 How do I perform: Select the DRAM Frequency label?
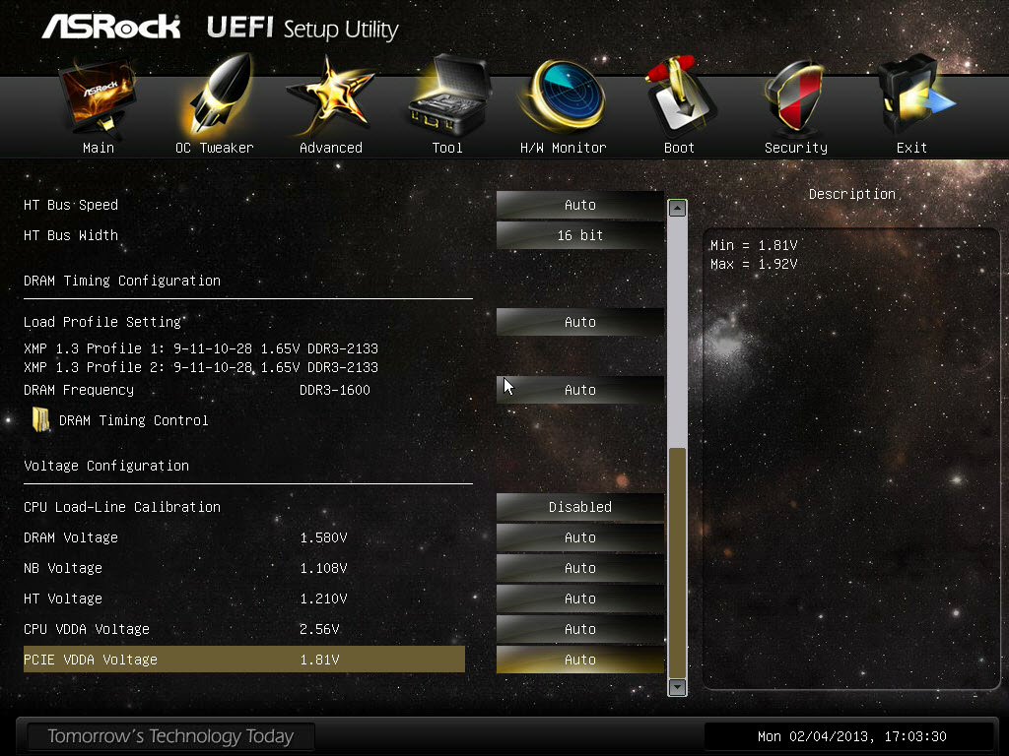[79, 390]
